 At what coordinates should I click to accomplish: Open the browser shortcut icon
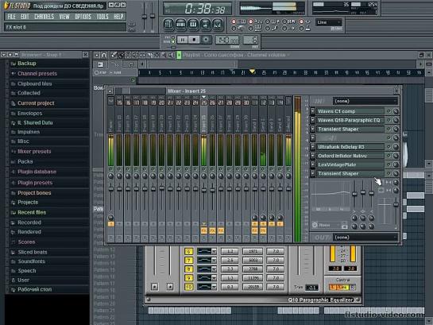[x=205, y=25]
